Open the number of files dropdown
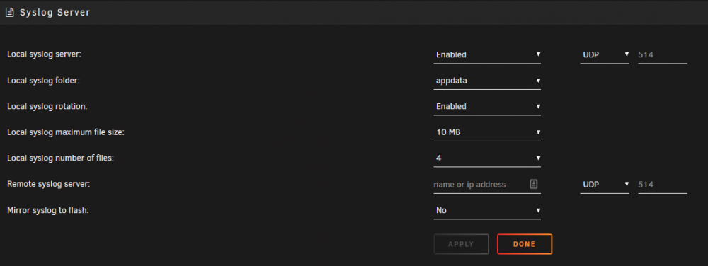The image size is (708, 266). pos(487,158)
